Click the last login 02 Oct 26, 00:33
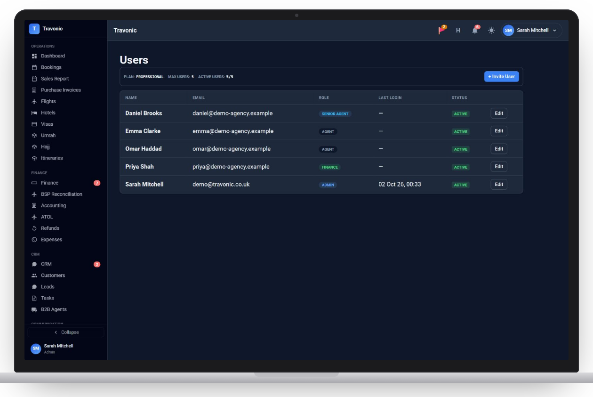The width and height of the screenshot is (593, 397). [x=400, y=185]
